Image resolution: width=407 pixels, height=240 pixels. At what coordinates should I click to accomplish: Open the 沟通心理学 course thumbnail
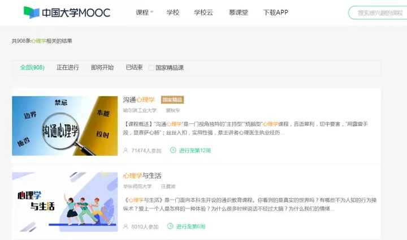(65, 126)
